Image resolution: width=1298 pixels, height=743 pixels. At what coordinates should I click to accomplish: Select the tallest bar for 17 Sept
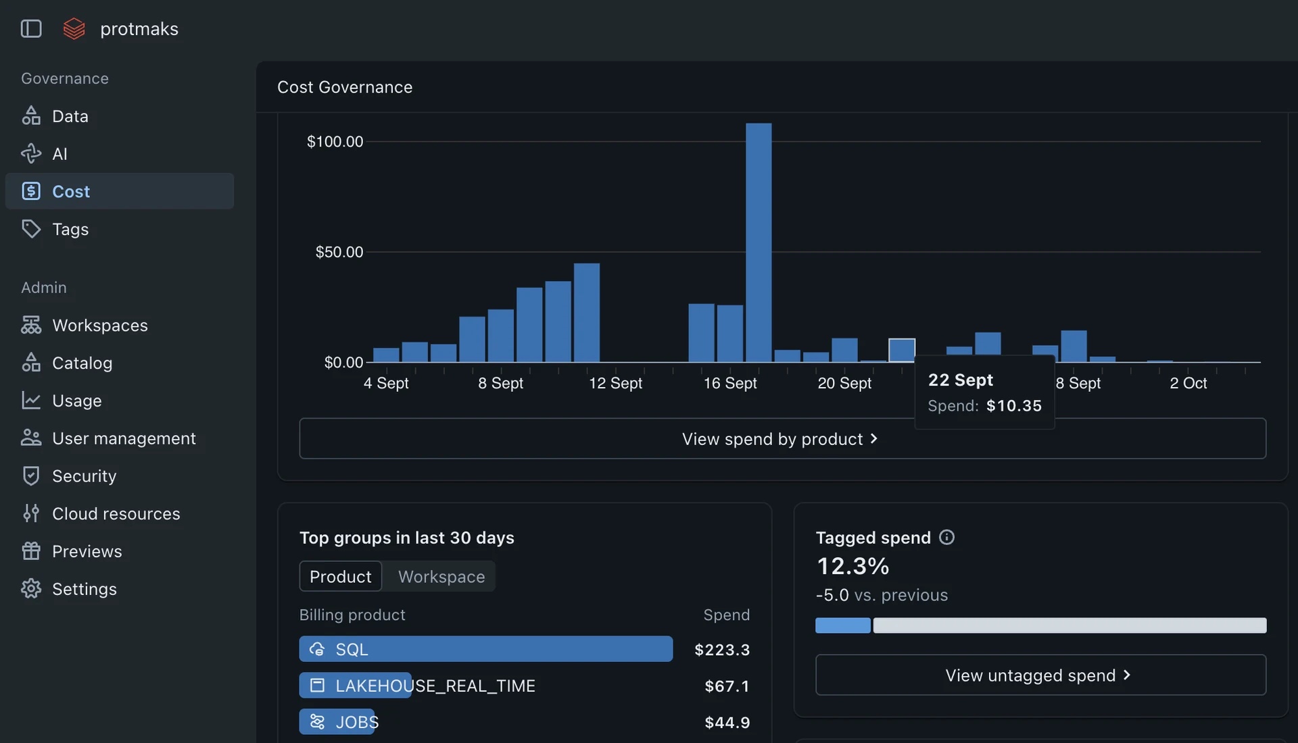point(759,242)
